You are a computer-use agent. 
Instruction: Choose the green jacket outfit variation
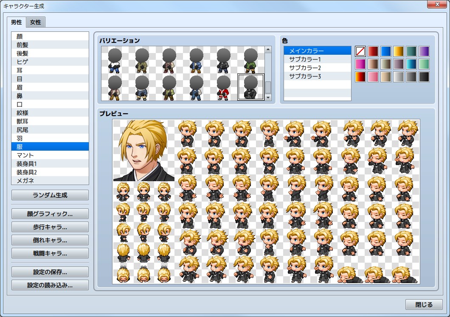pyautogui.click(x=250, y=61)
